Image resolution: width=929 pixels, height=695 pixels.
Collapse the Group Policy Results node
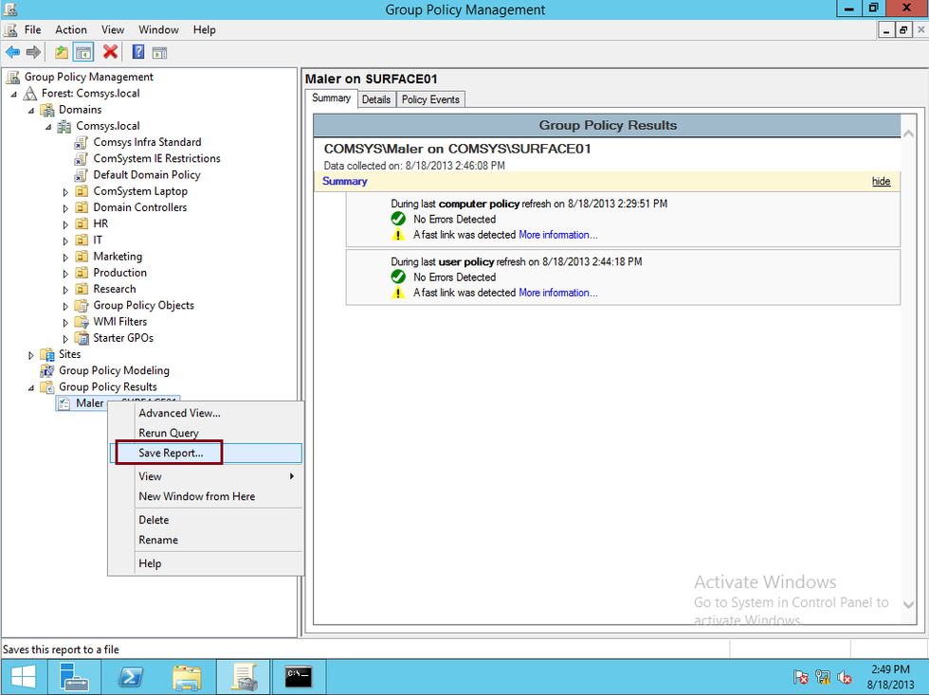point(30,388)
